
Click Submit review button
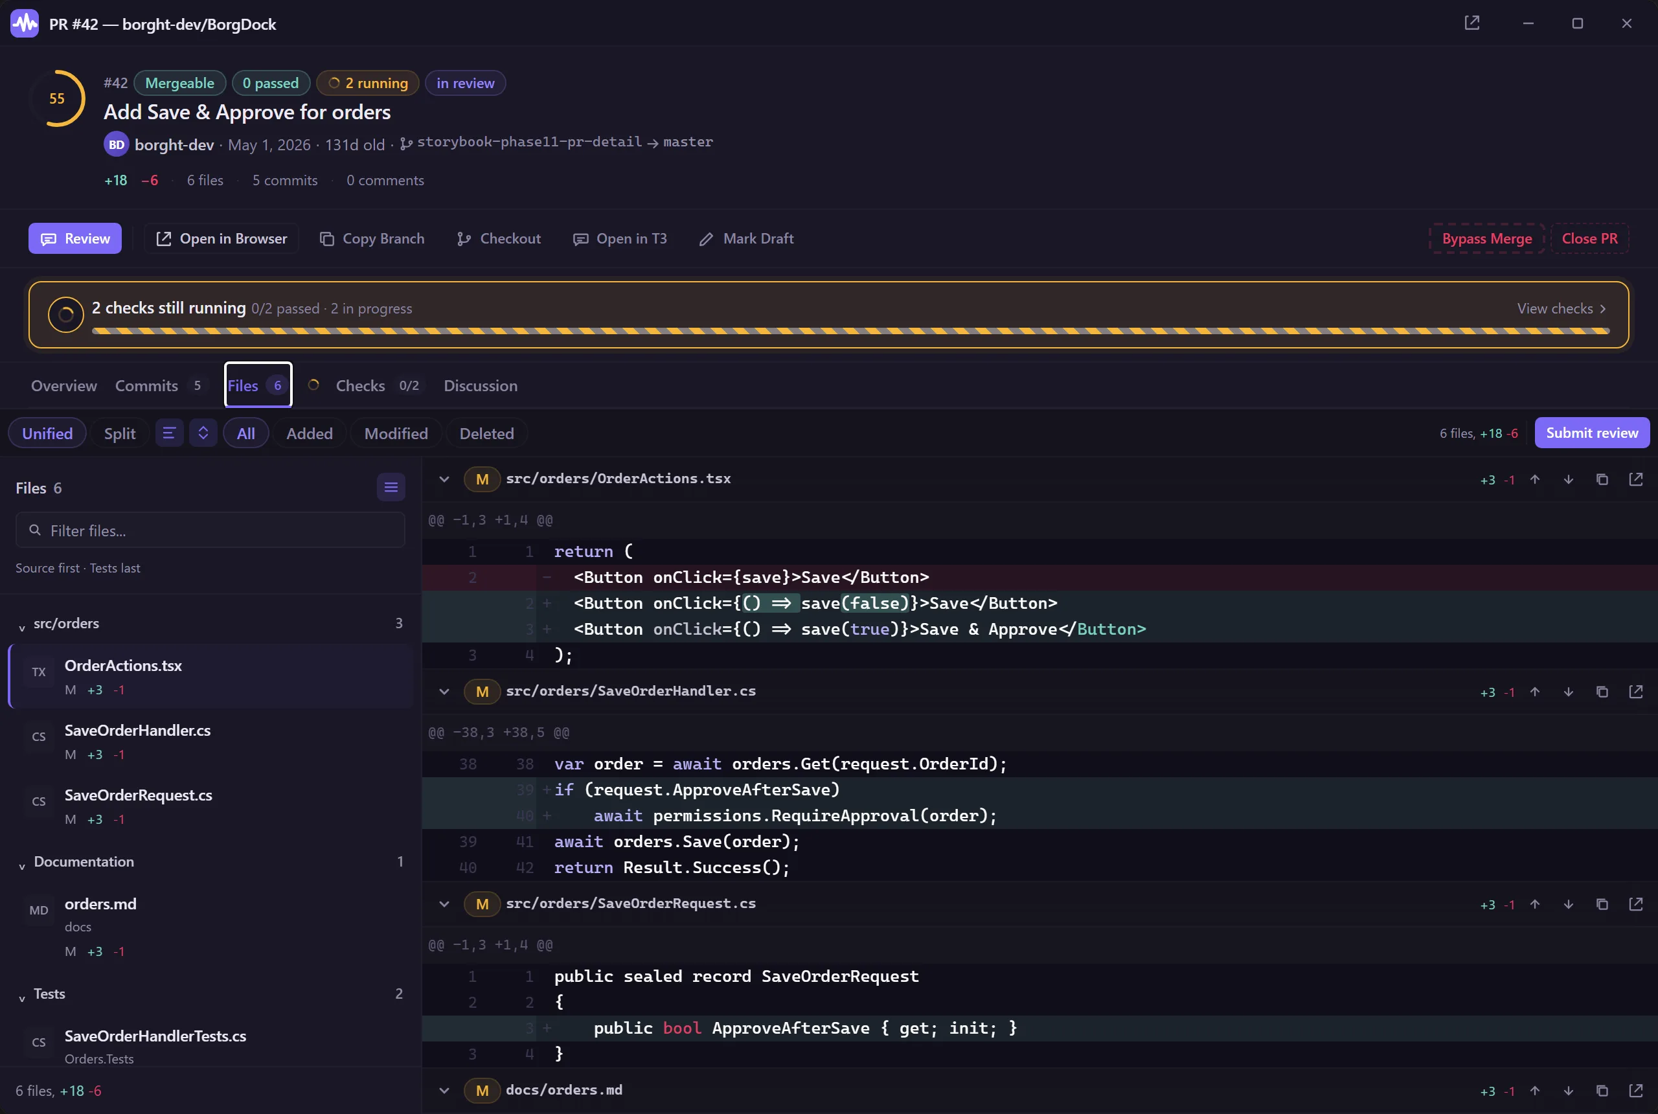pos(1592,433)
